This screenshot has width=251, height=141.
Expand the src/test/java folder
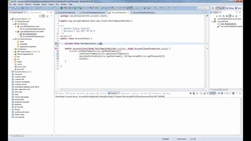pos(13,49)
